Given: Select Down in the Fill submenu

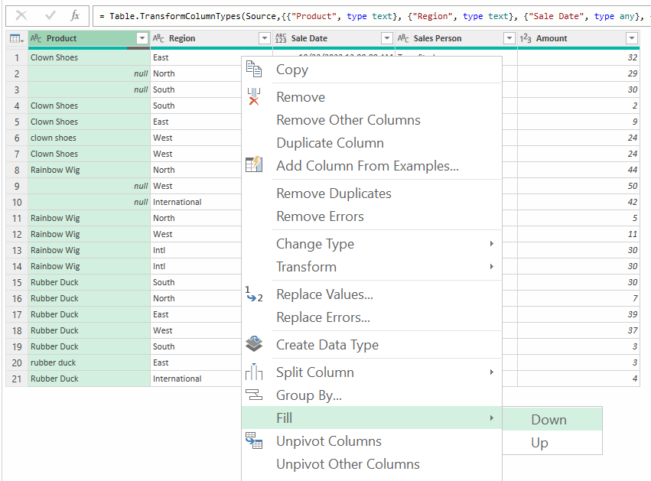Looking at the screenshot, I should pyautogui.click(x=548, y=420).
